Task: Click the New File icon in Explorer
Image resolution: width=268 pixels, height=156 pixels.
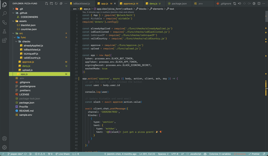Action: (47, 4)
